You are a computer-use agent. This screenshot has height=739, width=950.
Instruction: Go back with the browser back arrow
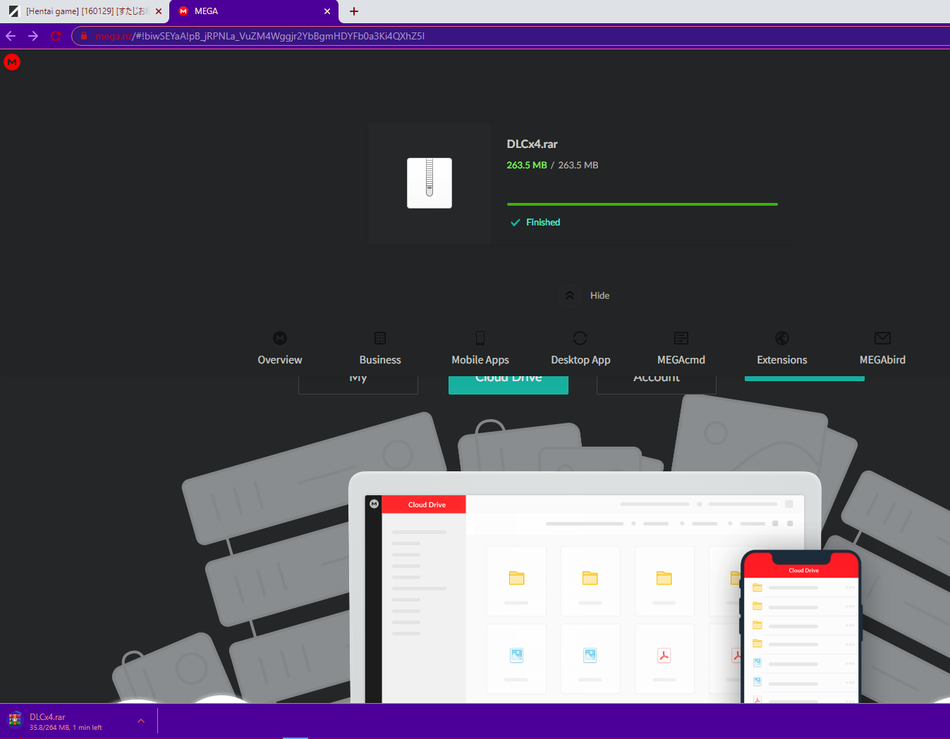point(11,36)
